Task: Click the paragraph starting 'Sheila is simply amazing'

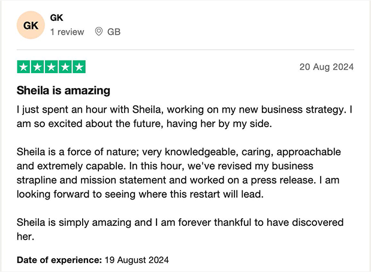Action: tap(180, 229)
